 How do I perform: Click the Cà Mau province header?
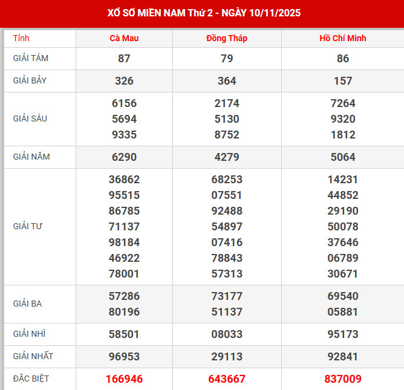coord(124,38)
